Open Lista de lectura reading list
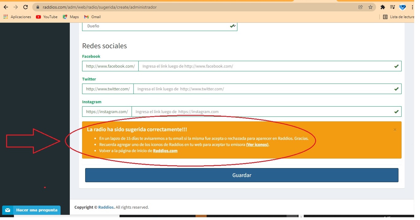The width and height of the screenshot is (420, 220). (399, 17)
